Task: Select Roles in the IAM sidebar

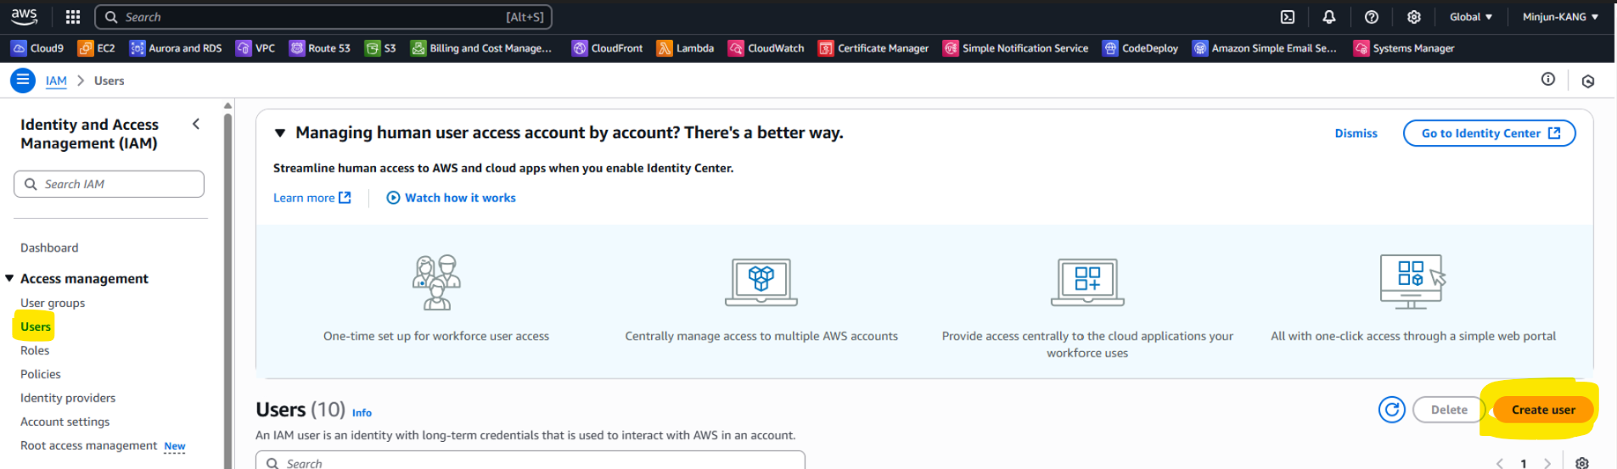Action: (x=35, y=350)
